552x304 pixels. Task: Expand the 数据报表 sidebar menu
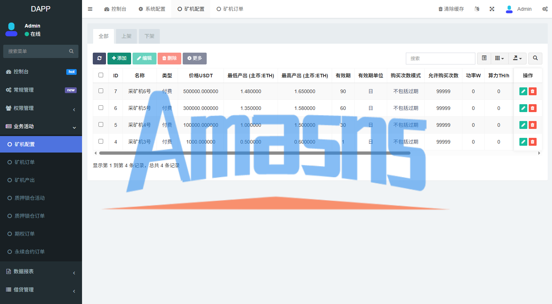coord(41,271)
